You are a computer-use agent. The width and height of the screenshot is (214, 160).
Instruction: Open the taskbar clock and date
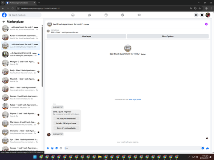[x=204, y=157]
